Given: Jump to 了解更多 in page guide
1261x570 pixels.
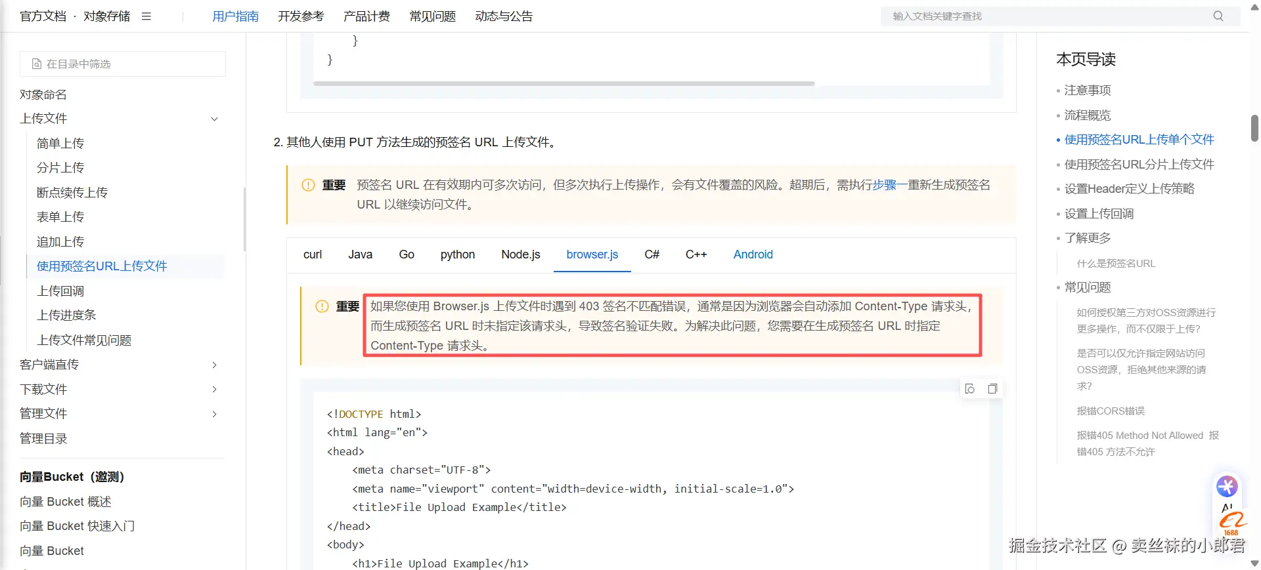Looking at the screenshot, I should click(1087, 238).
